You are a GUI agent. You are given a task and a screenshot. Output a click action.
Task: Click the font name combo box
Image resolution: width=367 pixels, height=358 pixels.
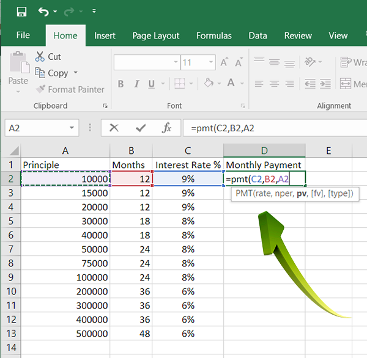tap(147, 62)
